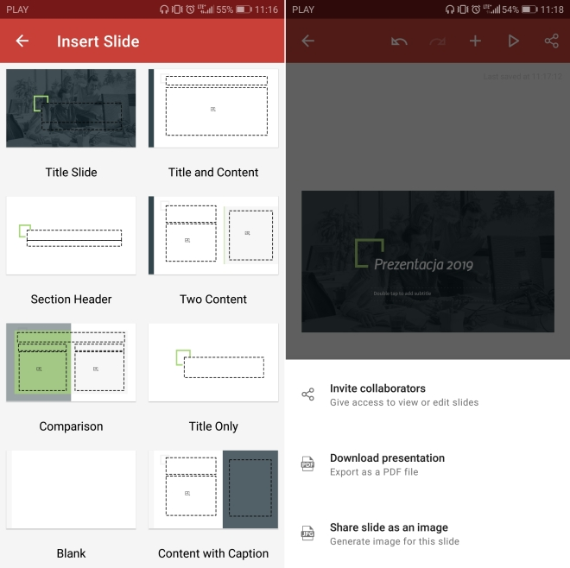570x568 pixels.
Task: Tap back arrow in the editor toolbar
Action: 307,41
